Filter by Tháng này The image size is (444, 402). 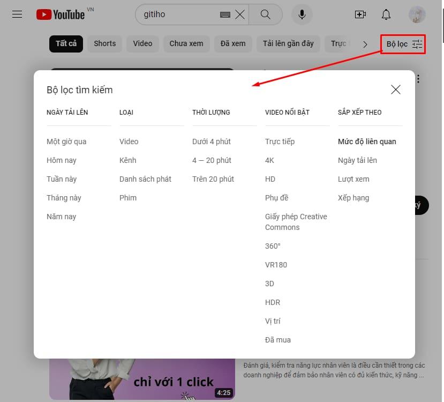coord(64,198)
